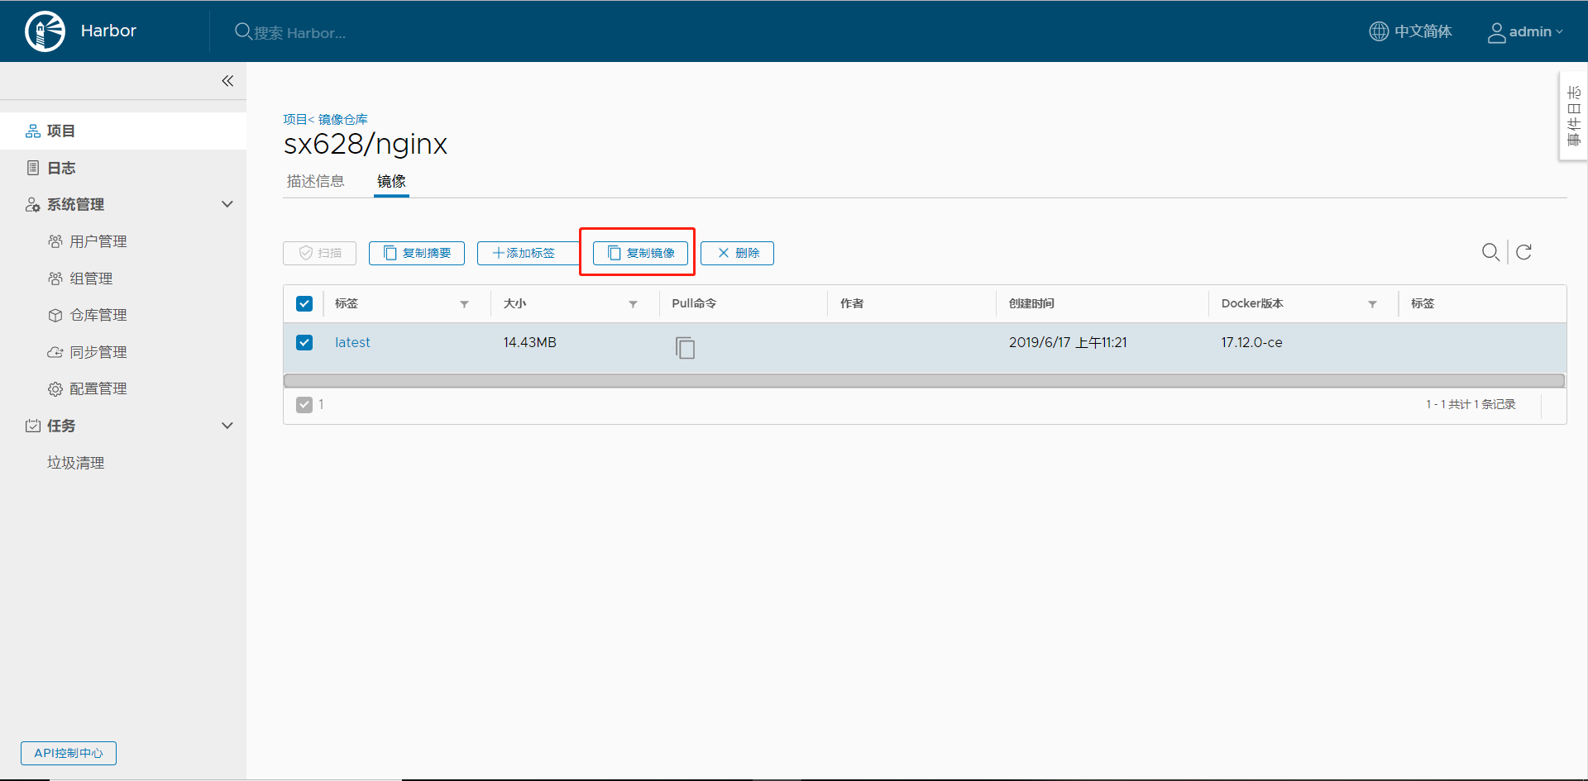Viewport: 1588px width, 781px height.
Task: Click the horizontal scrollbar under the table
Action: (924, 381)
